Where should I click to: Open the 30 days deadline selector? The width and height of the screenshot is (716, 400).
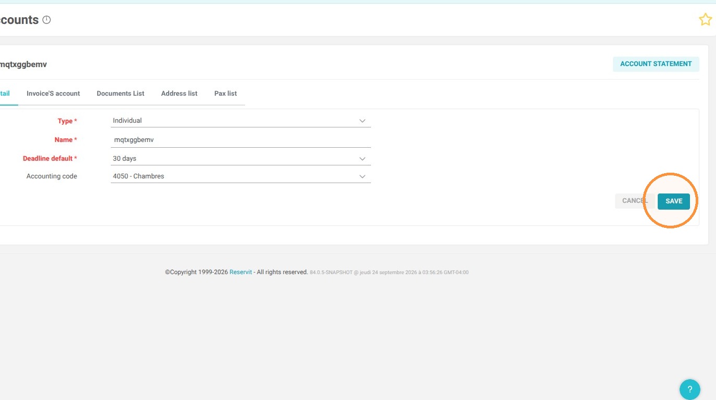click(241, 159)
